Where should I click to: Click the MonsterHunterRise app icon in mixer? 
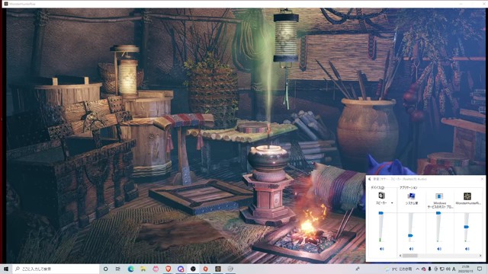tap(467, 196)
